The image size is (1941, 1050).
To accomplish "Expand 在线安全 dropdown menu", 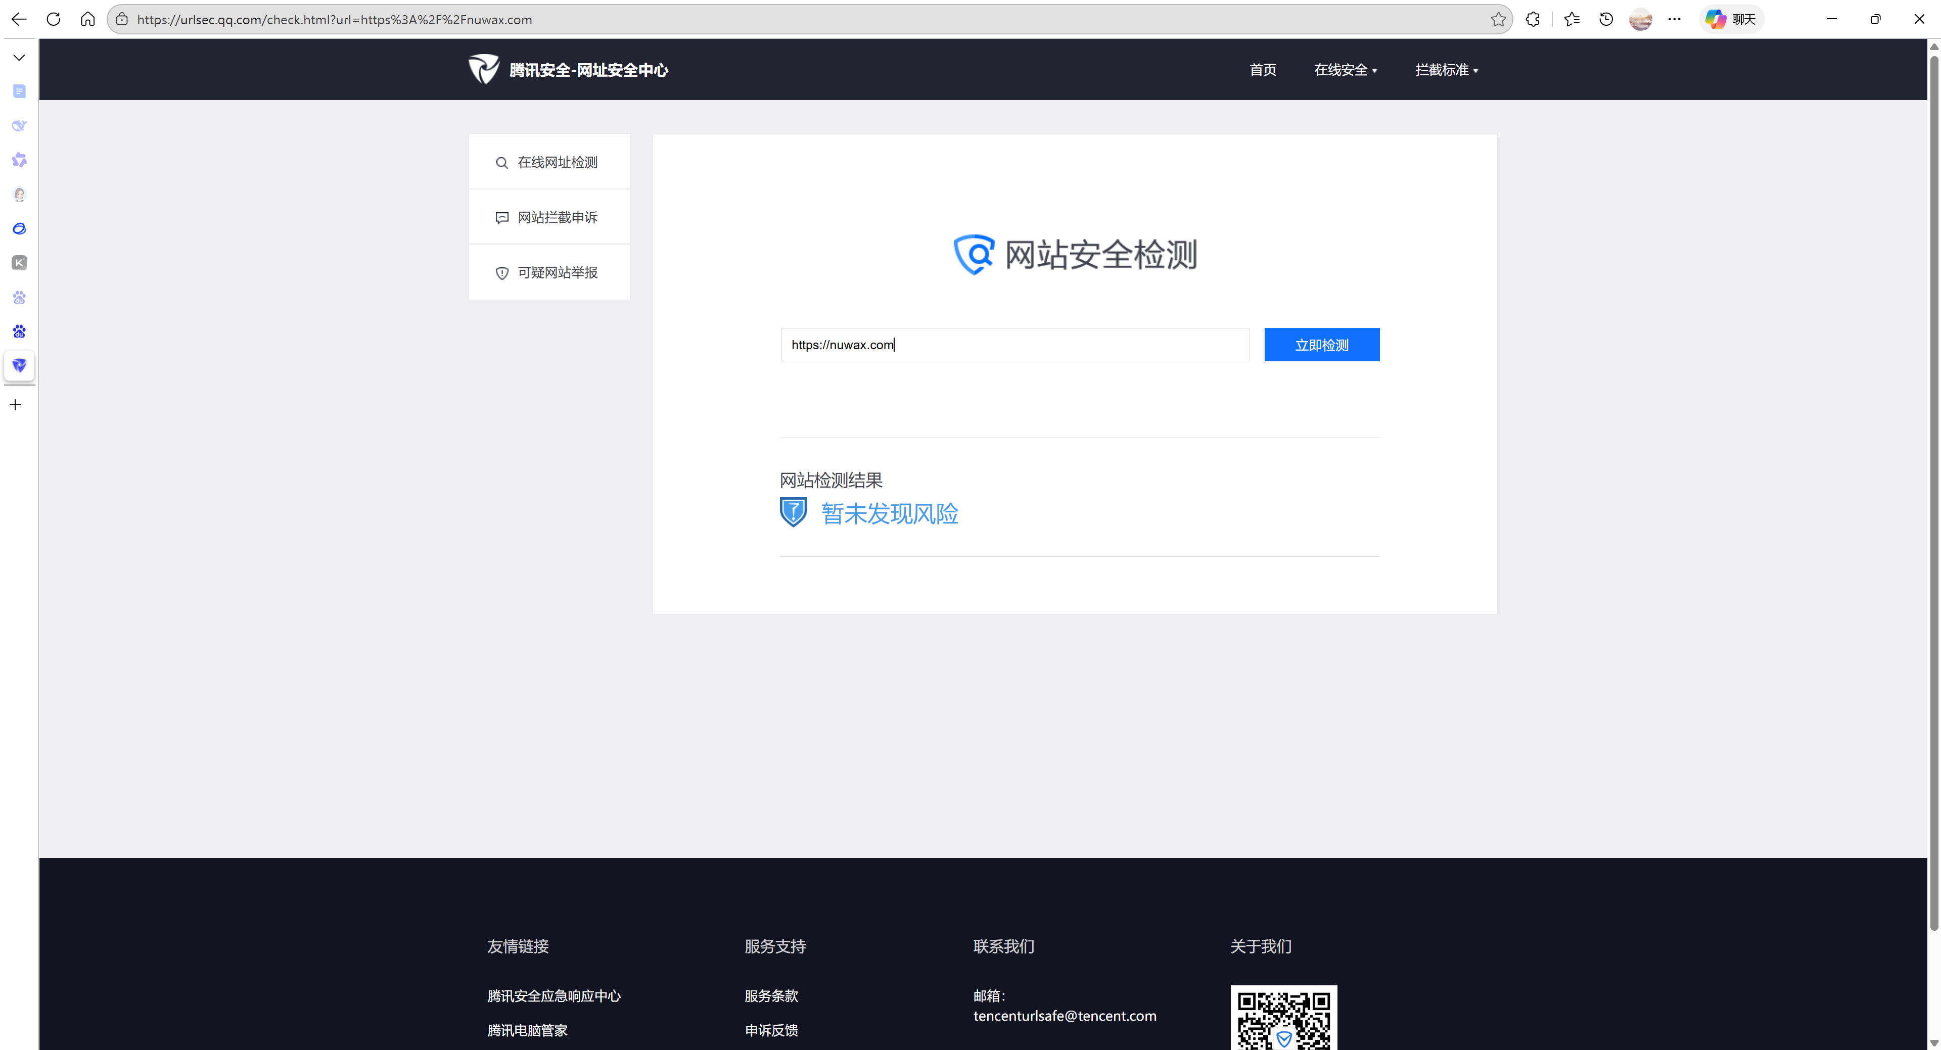I will click(x=1345, y=70).
